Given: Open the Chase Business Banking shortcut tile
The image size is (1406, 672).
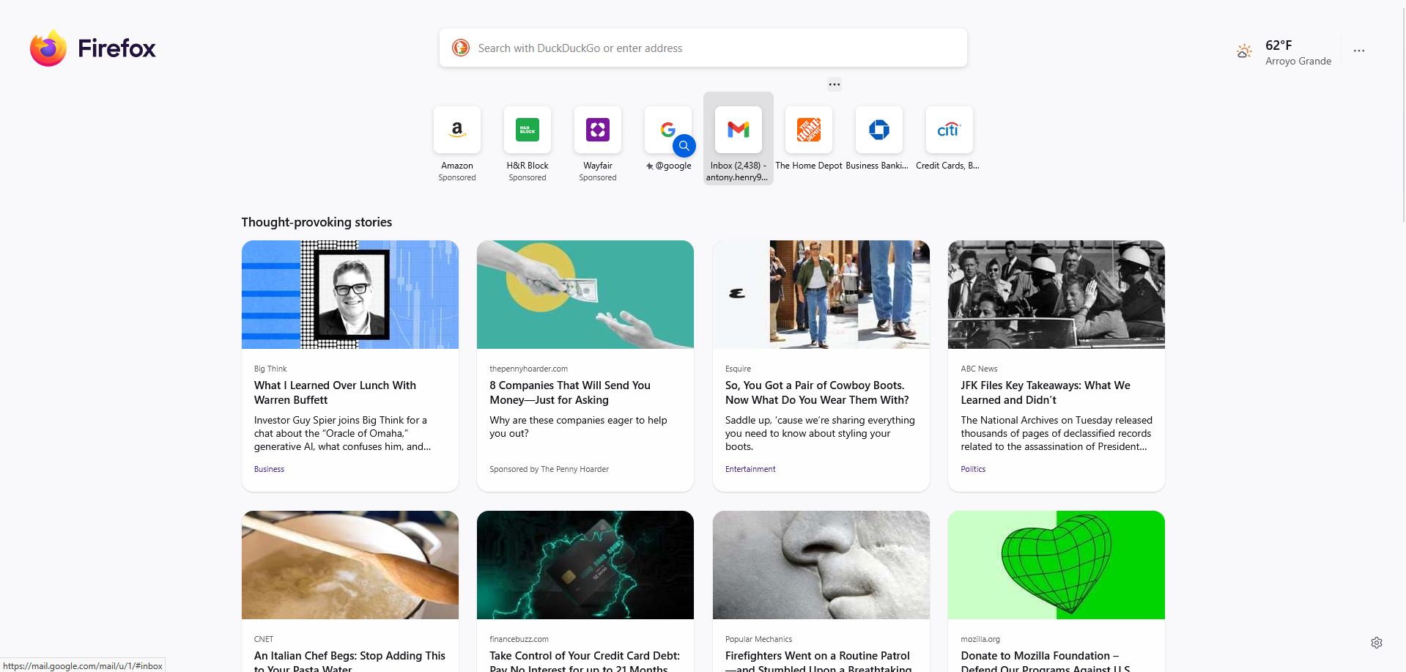Looking at the screenshot, I should (x=879, y=130).
